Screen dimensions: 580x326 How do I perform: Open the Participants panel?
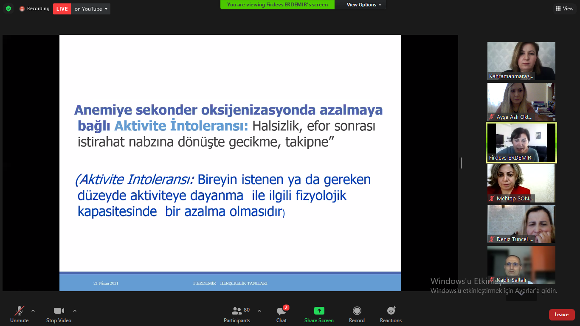click(237, 315)
